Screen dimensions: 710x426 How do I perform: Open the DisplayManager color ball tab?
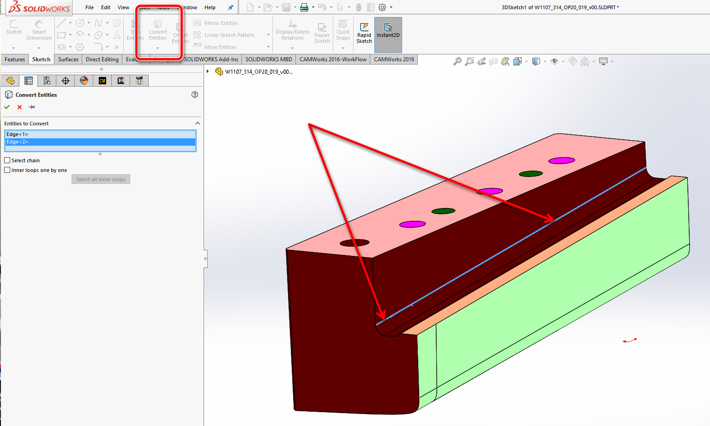(x=84, y=81)
